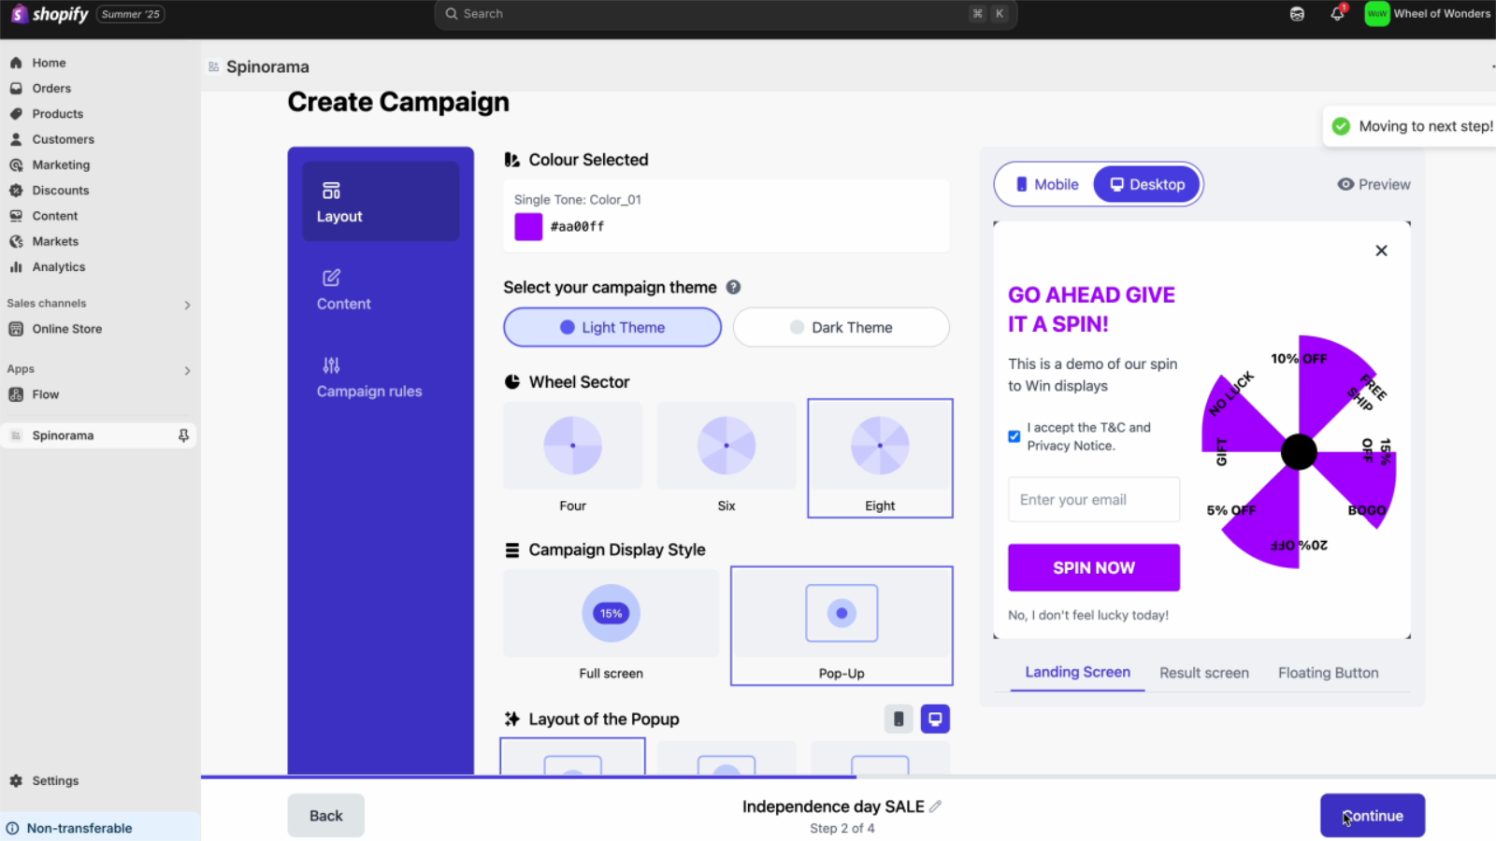
Task: Open the Spinorama header dropdown arrow
Action: point(1492,66)
